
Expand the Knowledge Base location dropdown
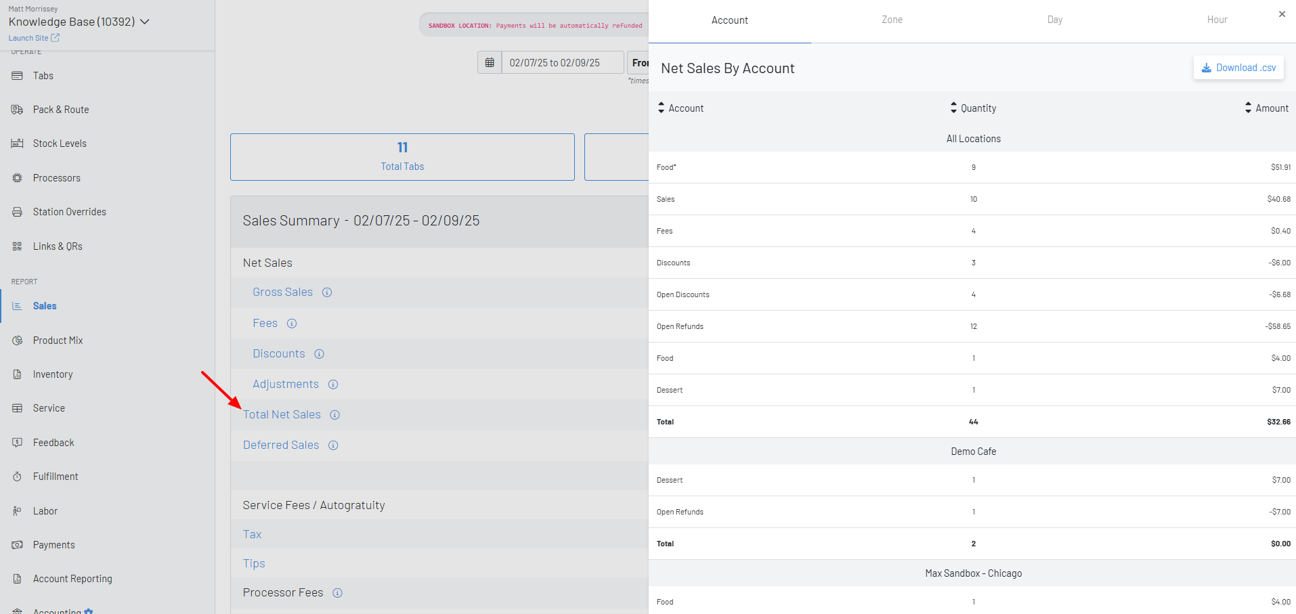coord(145,22)
